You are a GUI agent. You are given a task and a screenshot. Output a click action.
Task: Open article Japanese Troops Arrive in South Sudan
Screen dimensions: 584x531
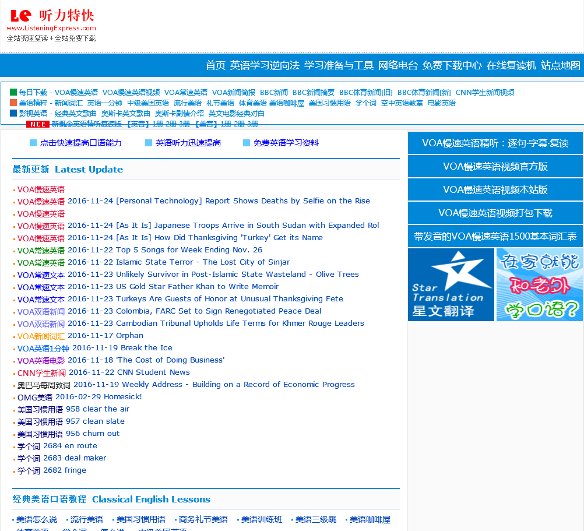(223, 226)
